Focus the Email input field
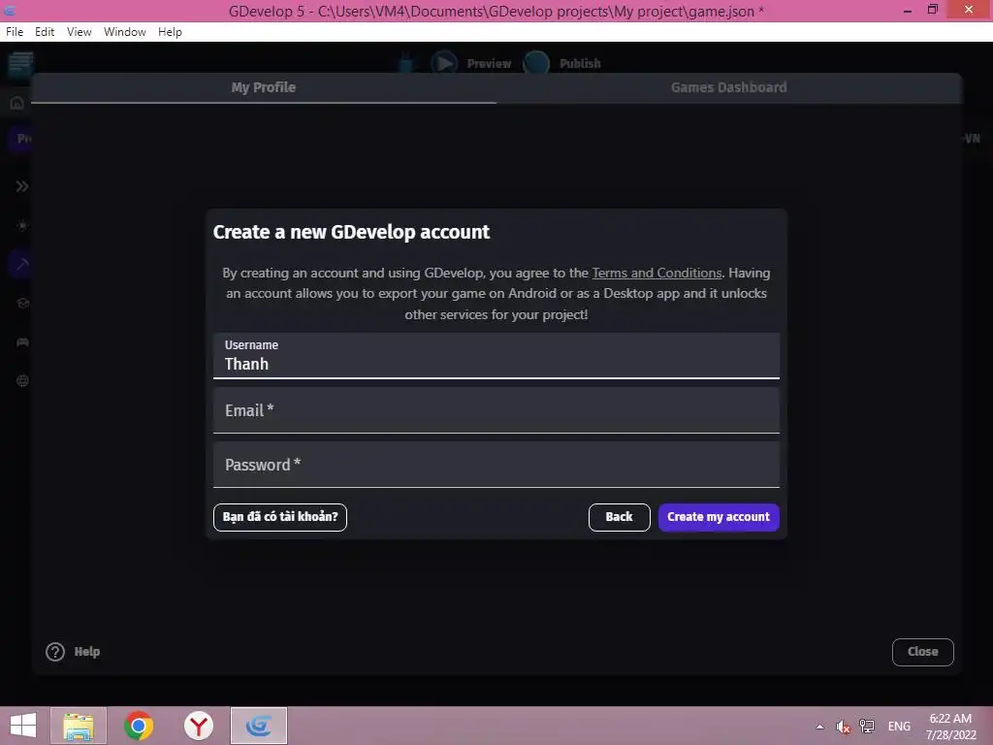This screenshot has width=993, height=745. tap(496, 410)
